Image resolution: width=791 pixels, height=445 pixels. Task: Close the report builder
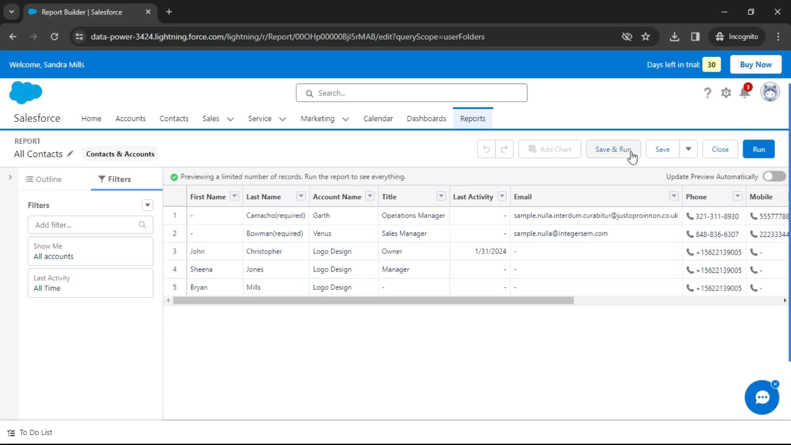coord(720,149)
